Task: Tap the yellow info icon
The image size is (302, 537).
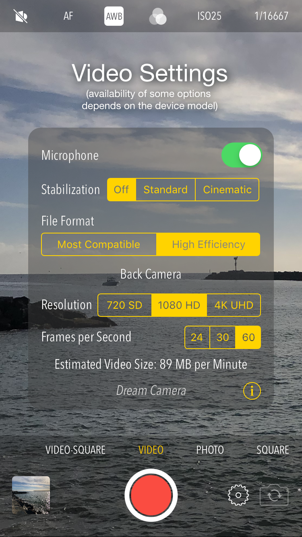Action: 252,391
